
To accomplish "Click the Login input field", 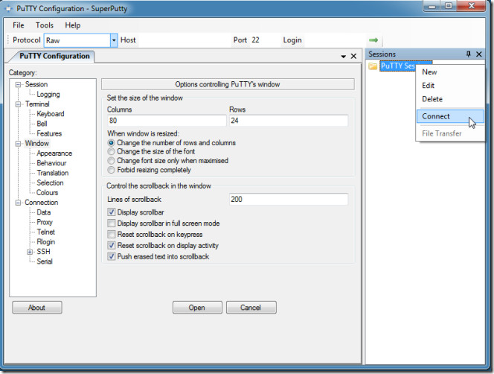I will [336, 40].
